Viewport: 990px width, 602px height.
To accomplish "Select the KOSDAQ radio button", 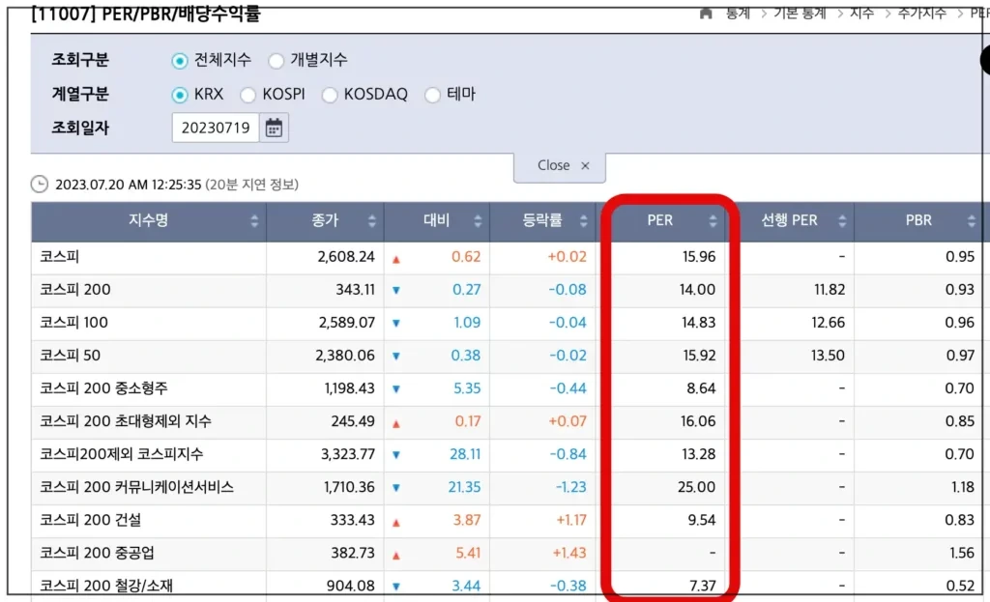I will [x=329, y=95].
